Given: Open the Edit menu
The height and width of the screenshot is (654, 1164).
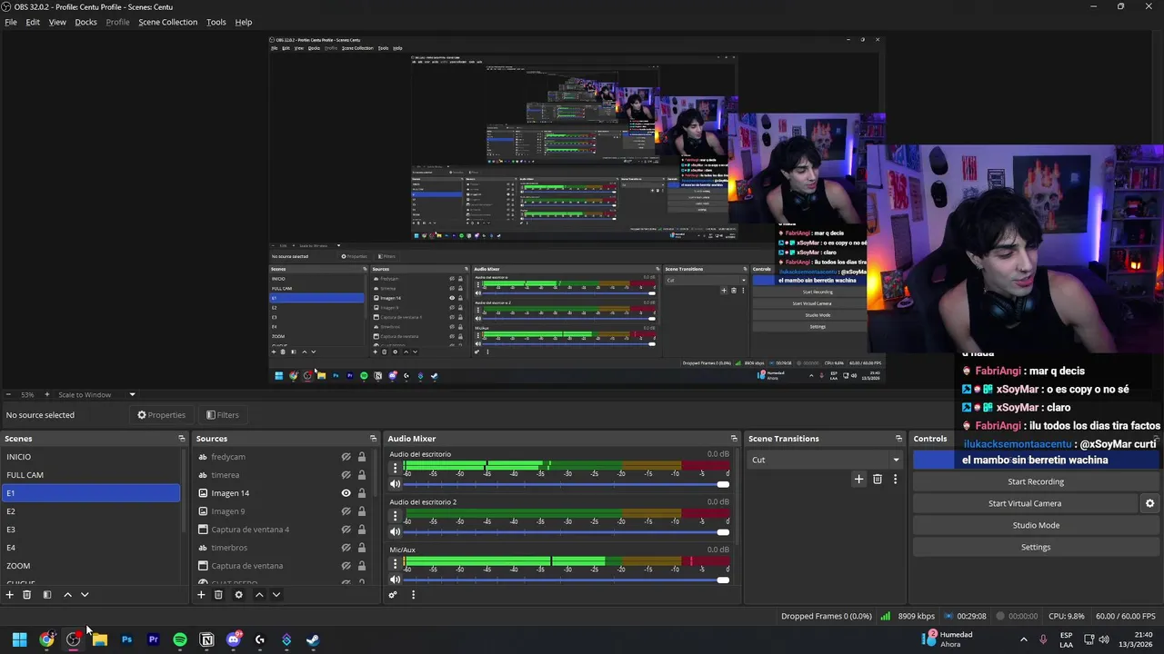Looking at the screenshot, I should pyautogui.click(x=33, y=22).
